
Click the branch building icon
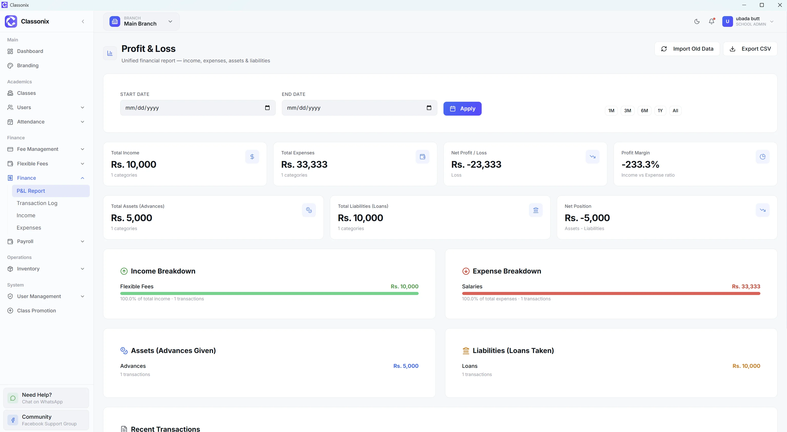pyautogui.click(x=115, y=21)
